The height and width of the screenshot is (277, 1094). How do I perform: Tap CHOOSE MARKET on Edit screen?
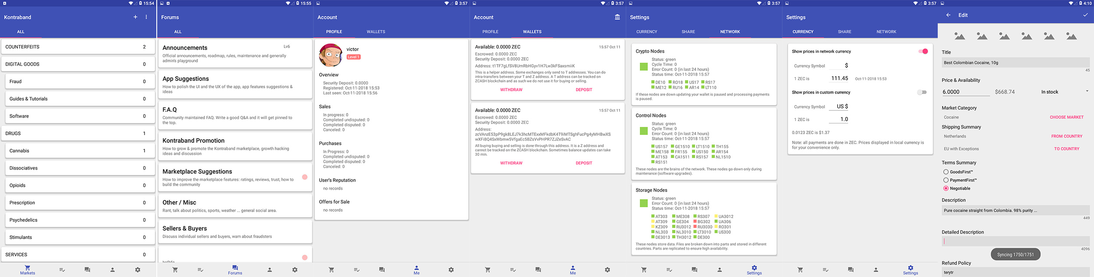[1066, 117]
